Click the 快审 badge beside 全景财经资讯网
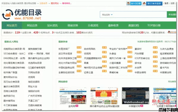 click(79, 71)
